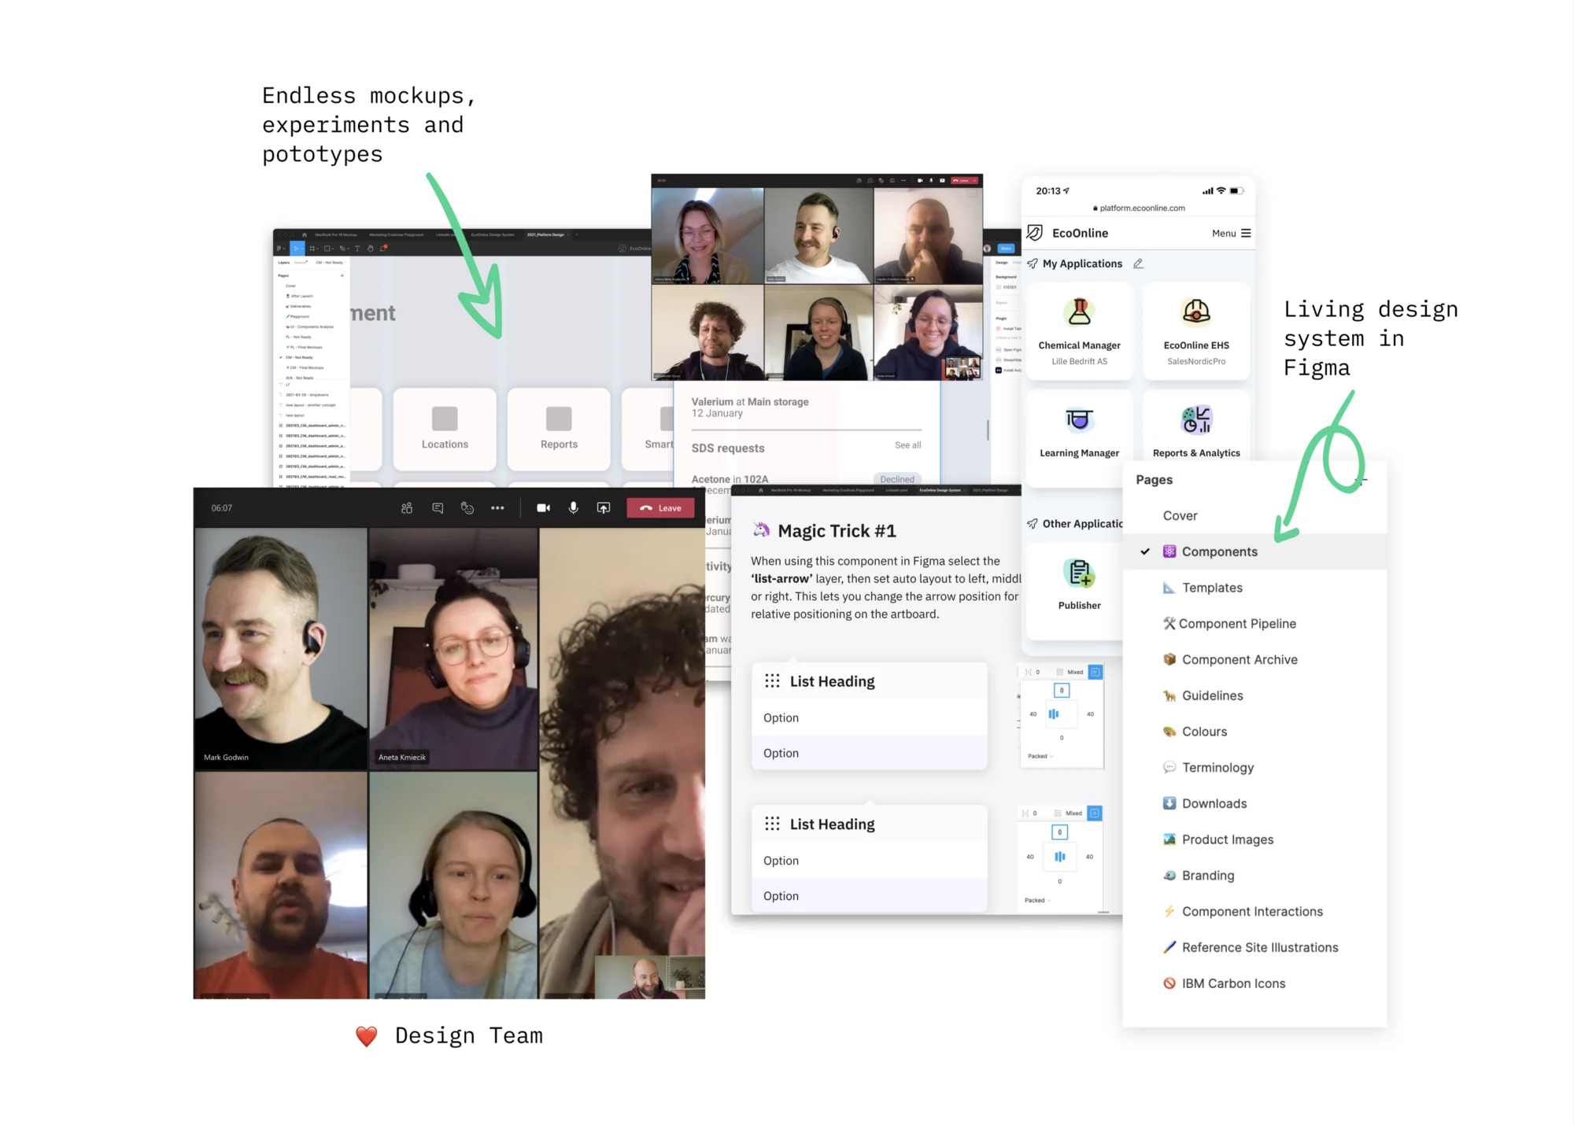Toggle the camera in Teams call
This screenshot has height=1125, width=1574.
[x=543, y=508]
